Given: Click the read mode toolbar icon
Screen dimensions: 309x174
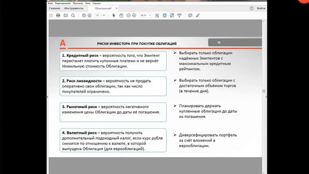Looking at the screenshot, I should point(179,15).
